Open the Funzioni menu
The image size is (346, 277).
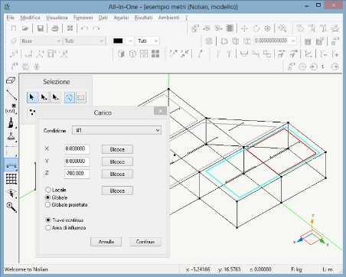point(83,18)
